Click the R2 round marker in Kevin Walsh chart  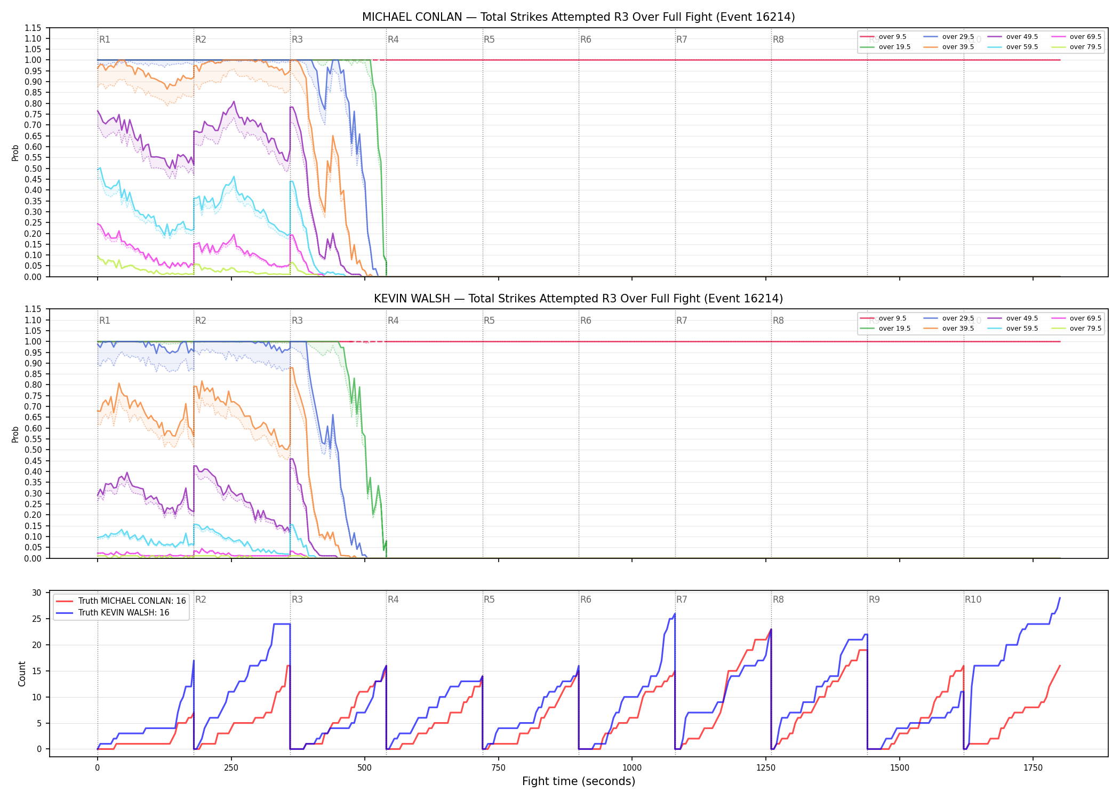[201, 321]
